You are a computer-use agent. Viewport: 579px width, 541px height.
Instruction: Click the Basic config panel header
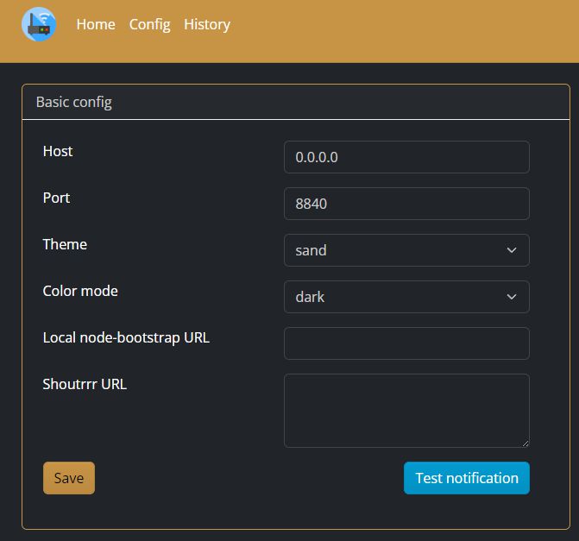click(x=74, y=102)
